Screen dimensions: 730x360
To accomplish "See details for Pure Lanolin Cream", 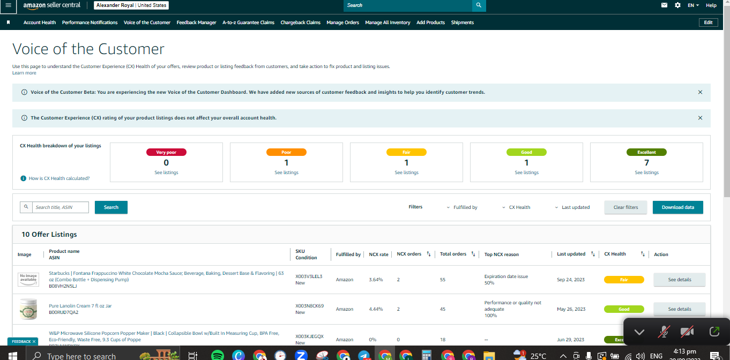I will (x=679, y=309).
